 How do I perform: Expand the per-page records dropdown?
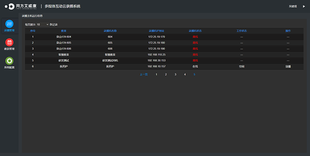[x=43, y=24]
